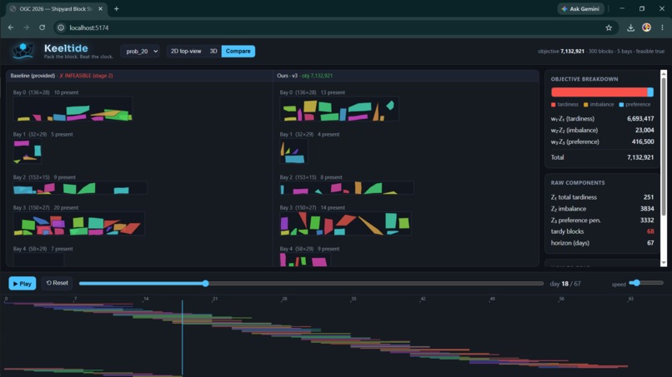Click the day timeline slider handle
Screen dimensions: 672x377
[206, 283]
